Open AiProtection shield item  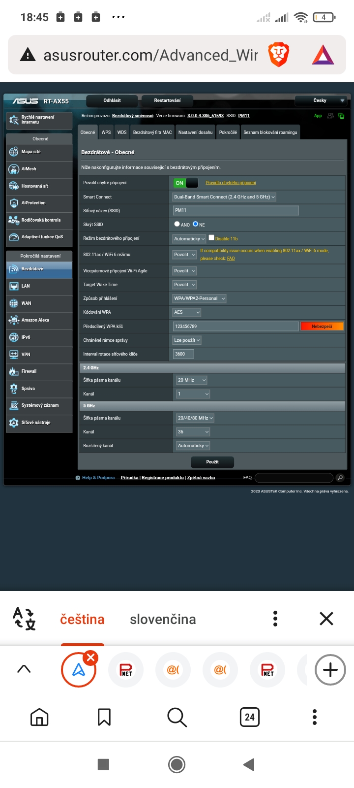(39, 203)
